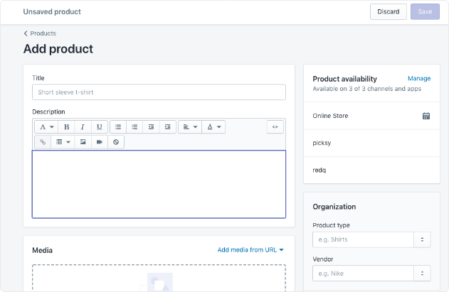Insert a video into description
This screenshot has width=449, height=292.
[100, 142]
